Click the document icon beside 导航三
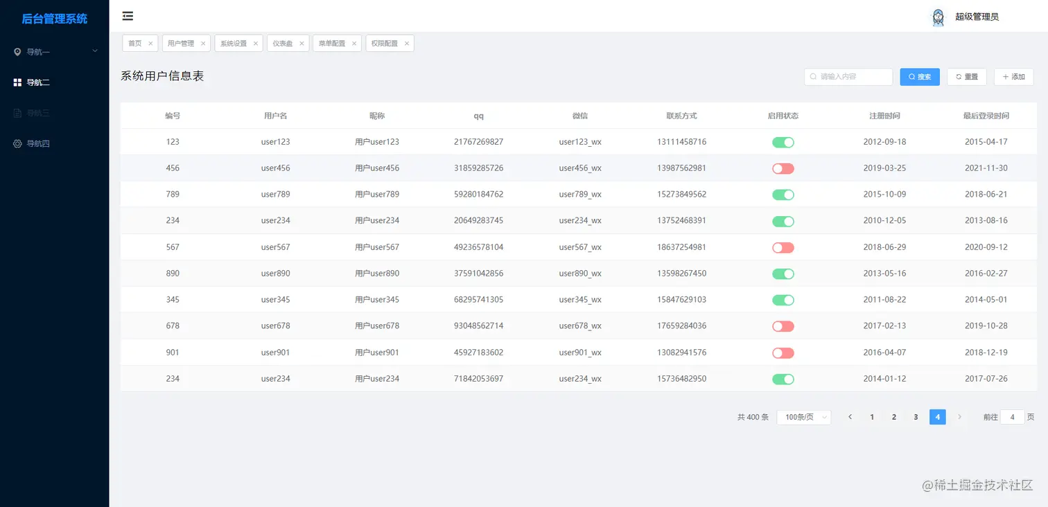This screenshot has width=1048, height=507. (x=17, y=112)
